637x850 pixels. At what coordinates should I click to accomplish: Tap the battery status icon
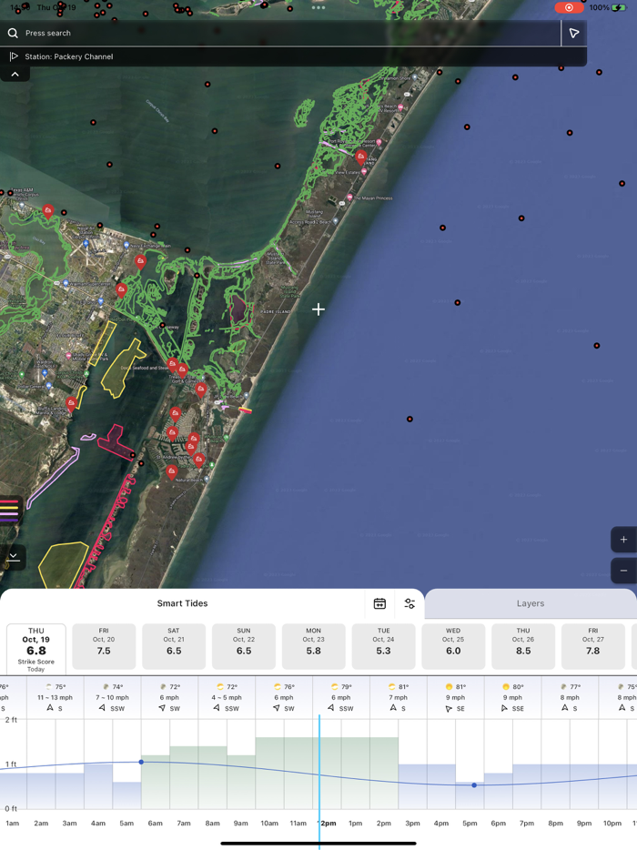point(619,7)
